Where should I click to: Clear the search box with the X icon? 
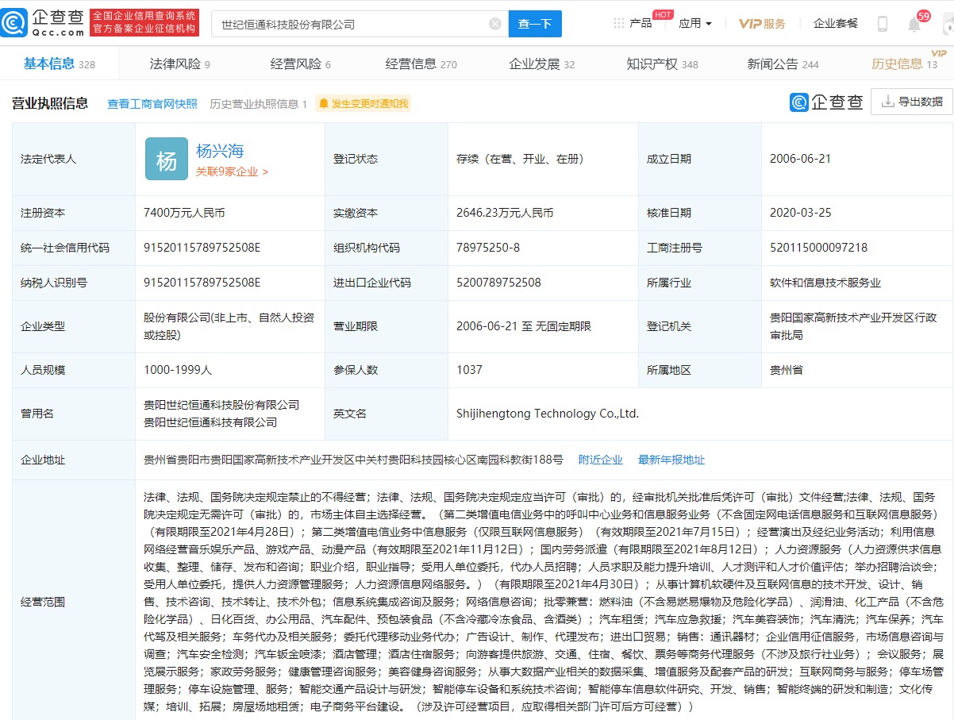coord(495,24)
